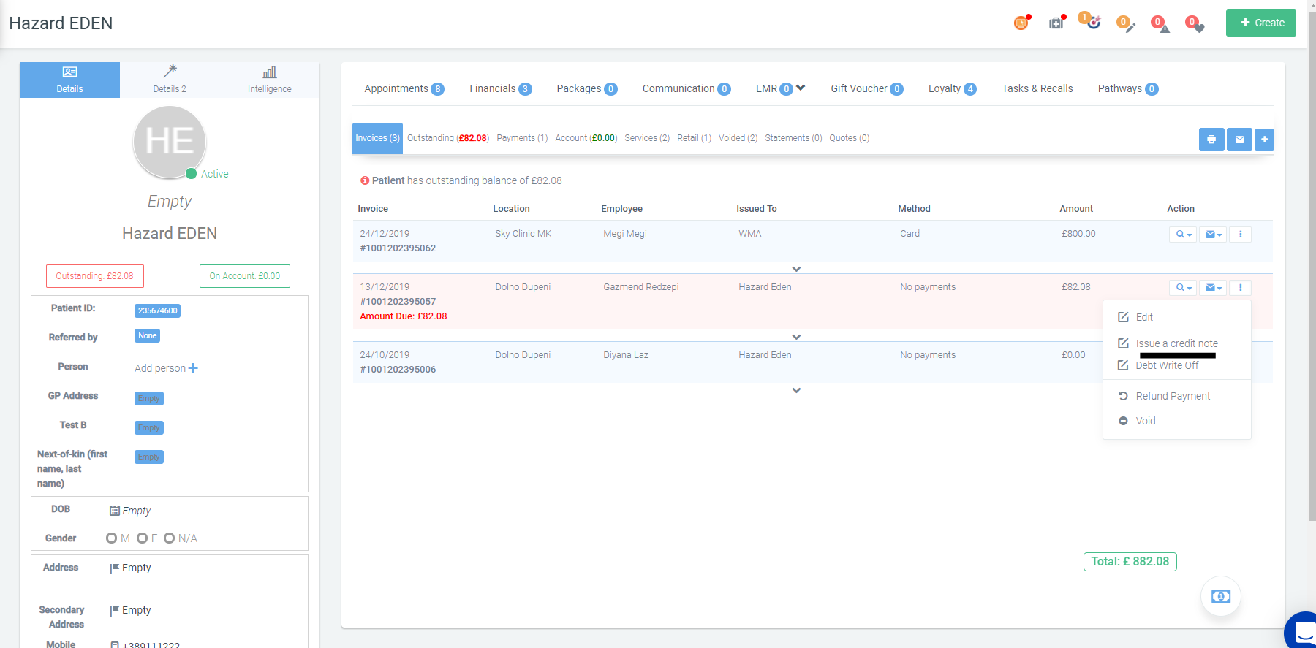The height and width of the screenshot is (648, 1316).
Task: Select the Quotes (0) sub-tab
Action: [x=849, y=138]
